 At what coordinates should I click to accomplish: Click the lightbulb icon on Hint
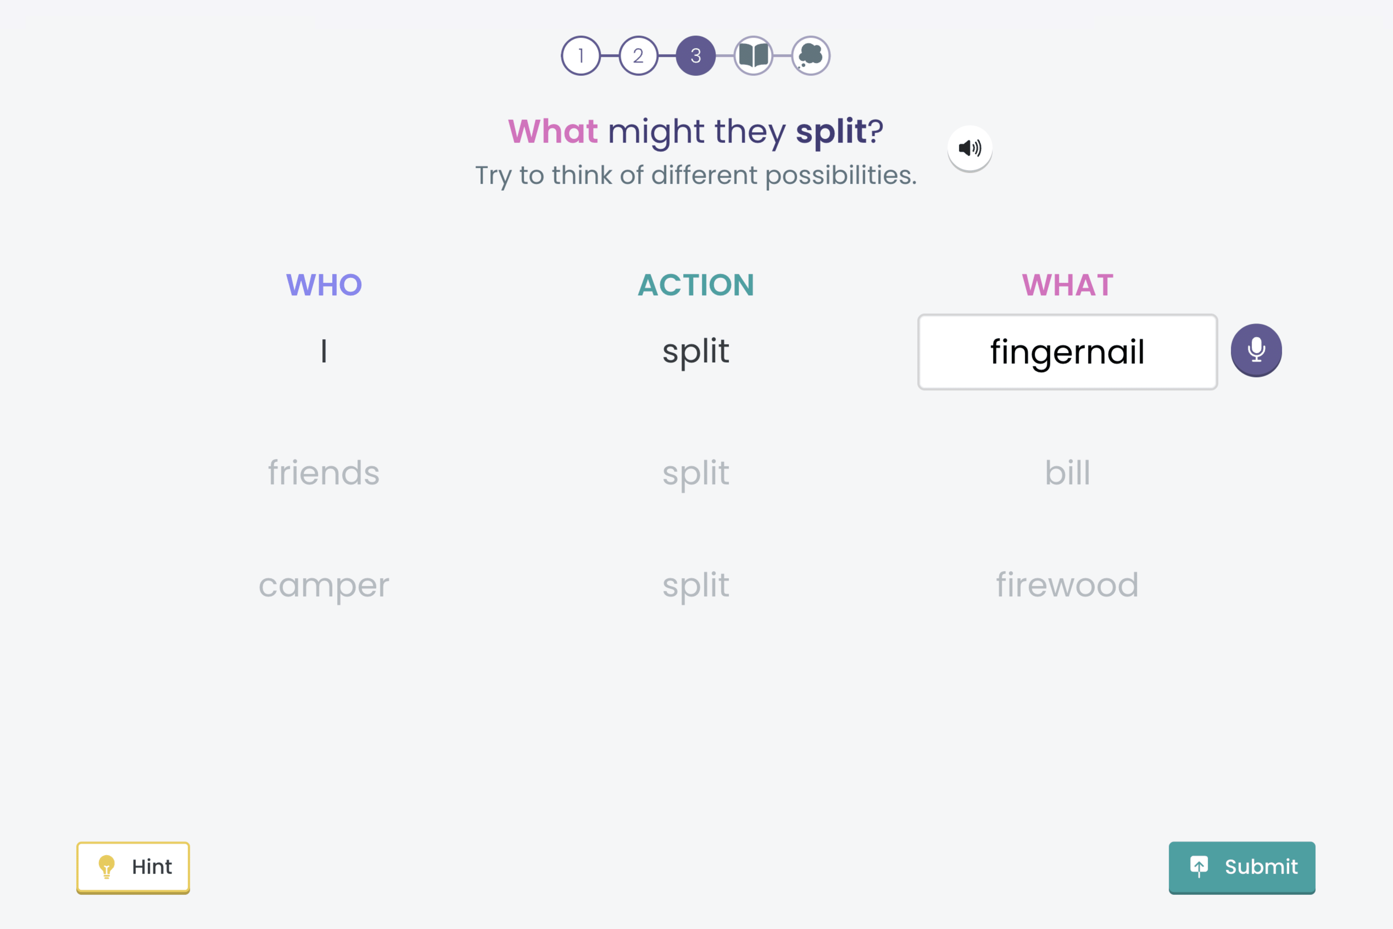point(106,866)
